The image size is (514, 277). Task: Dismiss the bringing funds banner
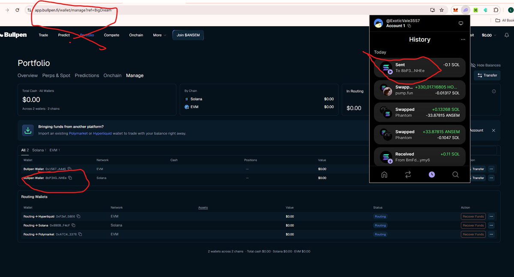tap(493, 130)
